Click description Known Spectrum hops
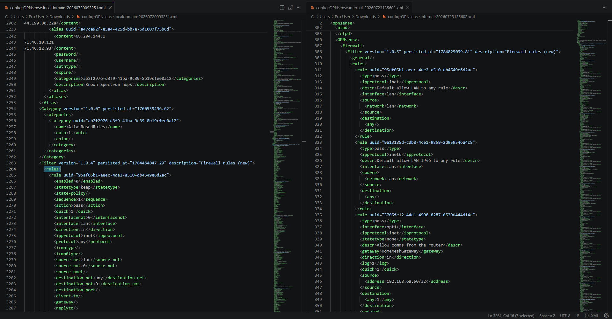612x319 pixels. point(110,85)
